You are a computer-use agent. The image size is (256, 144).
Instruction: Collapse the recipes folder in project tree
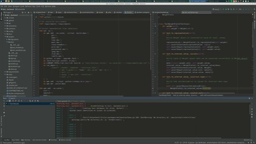click(5, 37)
